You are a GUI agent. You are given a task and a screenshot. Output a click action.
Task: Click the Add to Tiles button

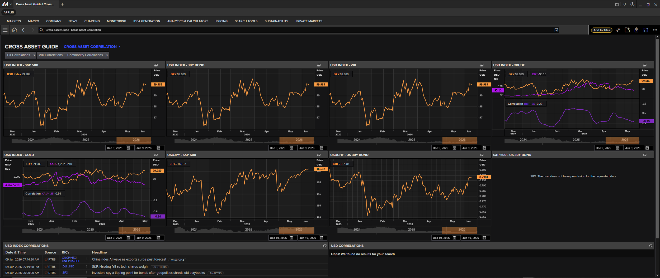(601, 30)
